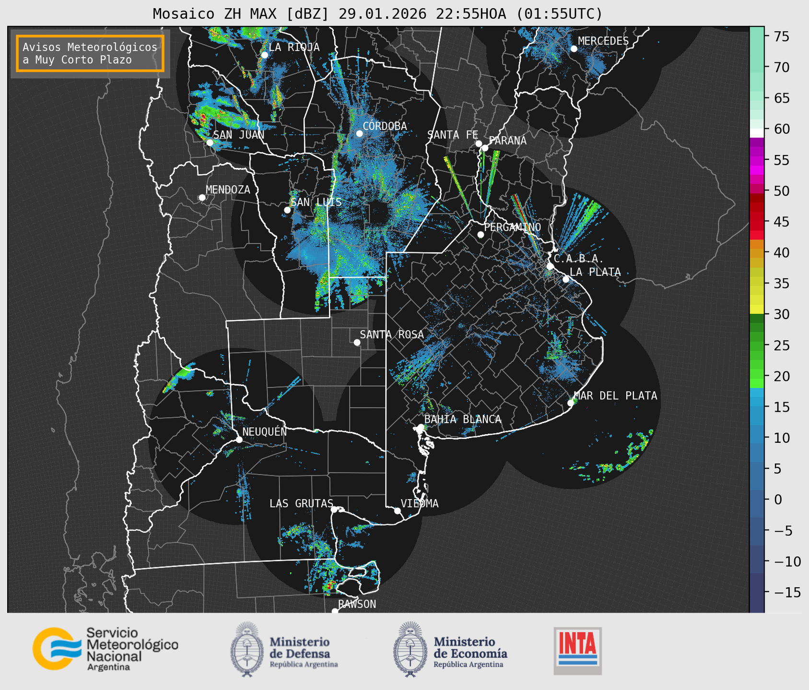This screenshot has height=690, width=809.
Task: Click the orange 40 dBZ colorbar segment
Action: click(757, 253)
